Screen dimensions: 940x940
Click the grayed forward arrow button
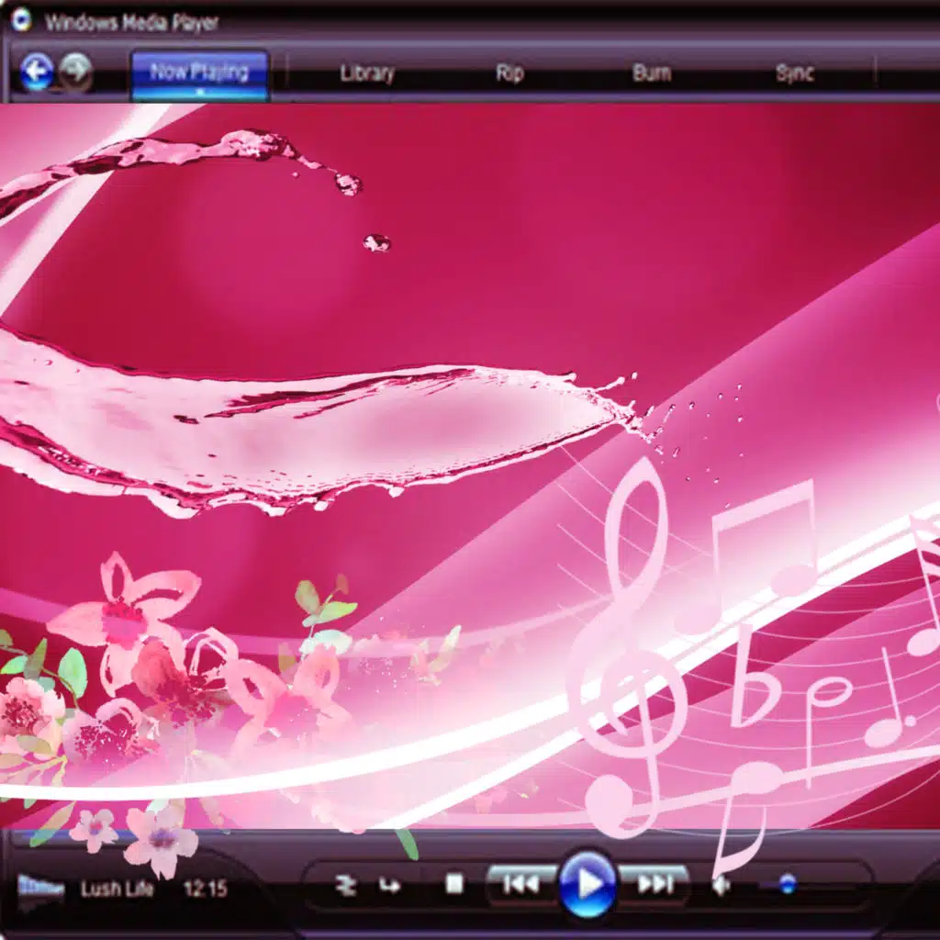tap(76, 72)
